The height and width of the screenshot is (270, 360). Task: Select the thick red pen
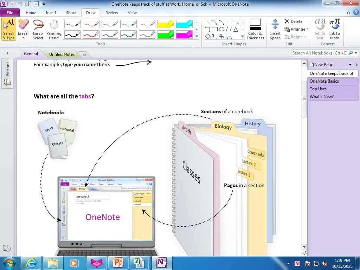pyautogui.click(x=91, y=34)
